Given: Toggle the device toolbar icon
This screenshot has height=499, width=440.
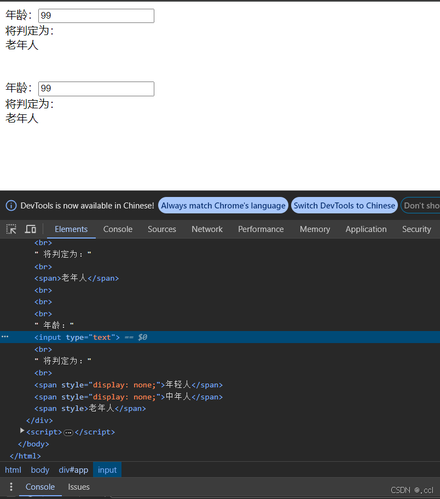Looking at the screenshot, I should (x=31, y=229).
